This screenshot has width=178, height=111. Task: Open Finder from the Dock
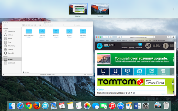coord(12,106)
